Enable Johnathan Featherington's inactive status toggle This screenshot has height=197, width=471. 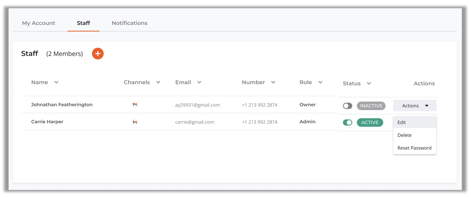(x=347, y=106)
